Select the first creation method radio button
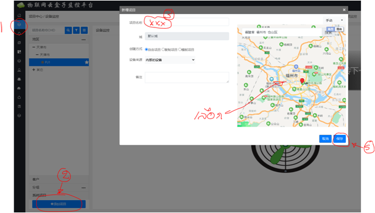 pos(146,50)
